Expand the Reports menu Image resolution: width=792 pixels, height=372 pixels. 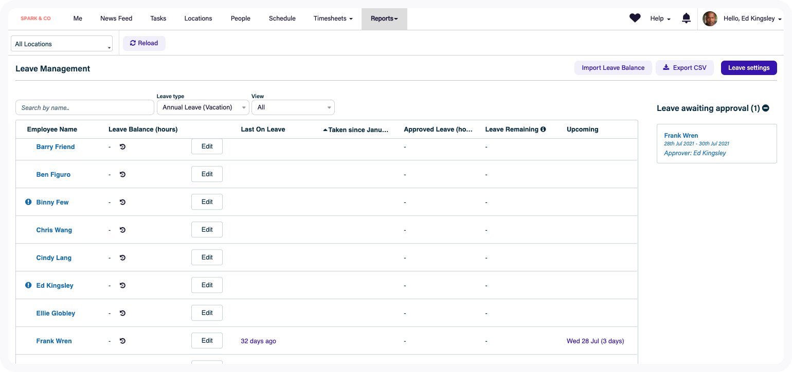[384, 18]
